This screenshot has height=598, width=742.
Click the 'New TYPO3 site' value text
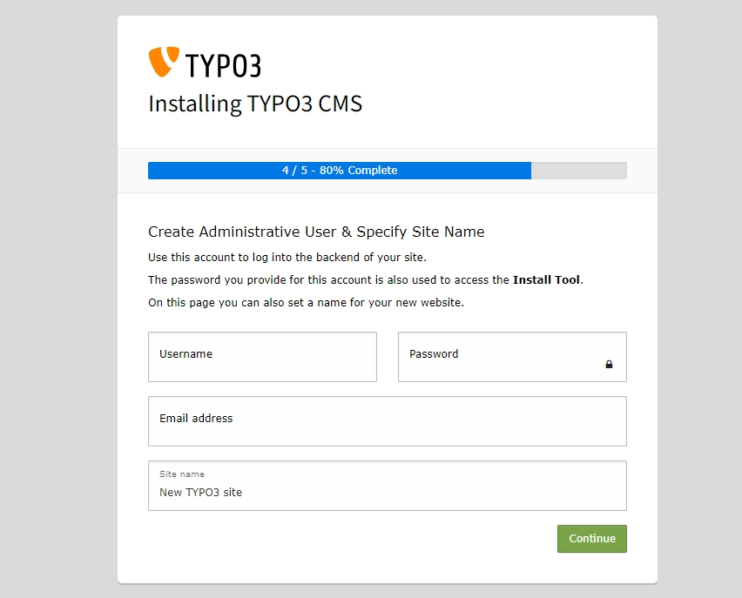(x=200, y=493)
